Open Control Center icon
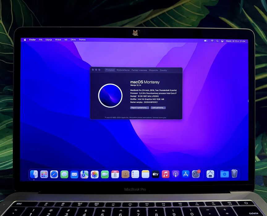The image size is (267, 216). pyautogui.click(x=222, y=41)
